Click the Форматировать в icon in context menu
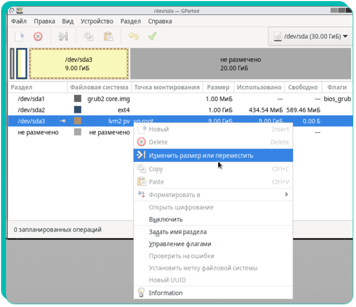The height and width of the screenshot is (307, 356). click(141, 194)
